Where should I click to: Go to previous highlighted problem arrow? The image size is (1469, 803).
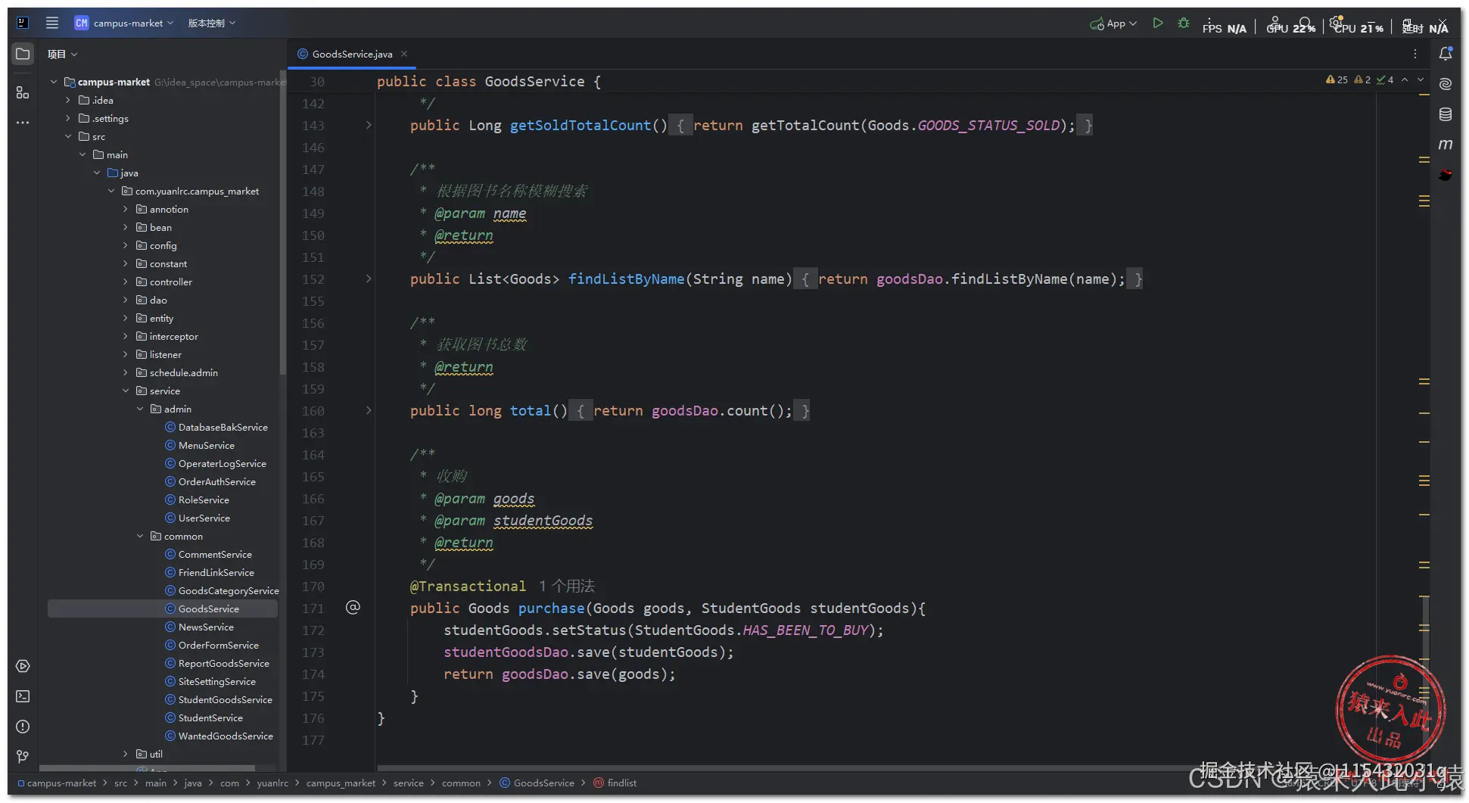point(1405,79)
